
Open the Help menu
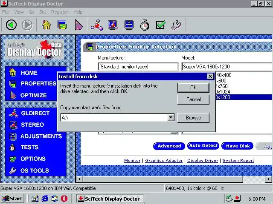[78, 12]
